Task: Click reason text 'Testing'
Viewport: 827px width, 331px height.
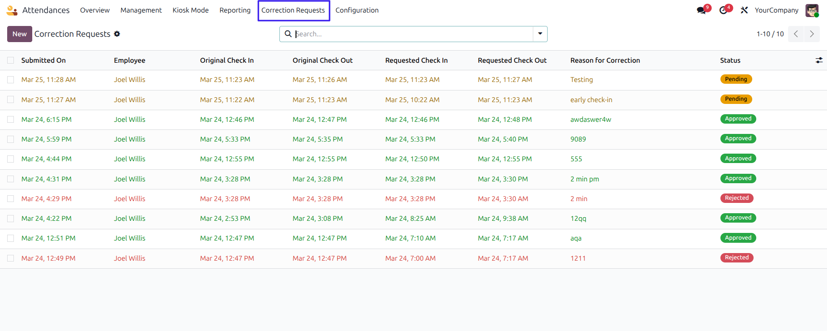Action: point(581,80)
